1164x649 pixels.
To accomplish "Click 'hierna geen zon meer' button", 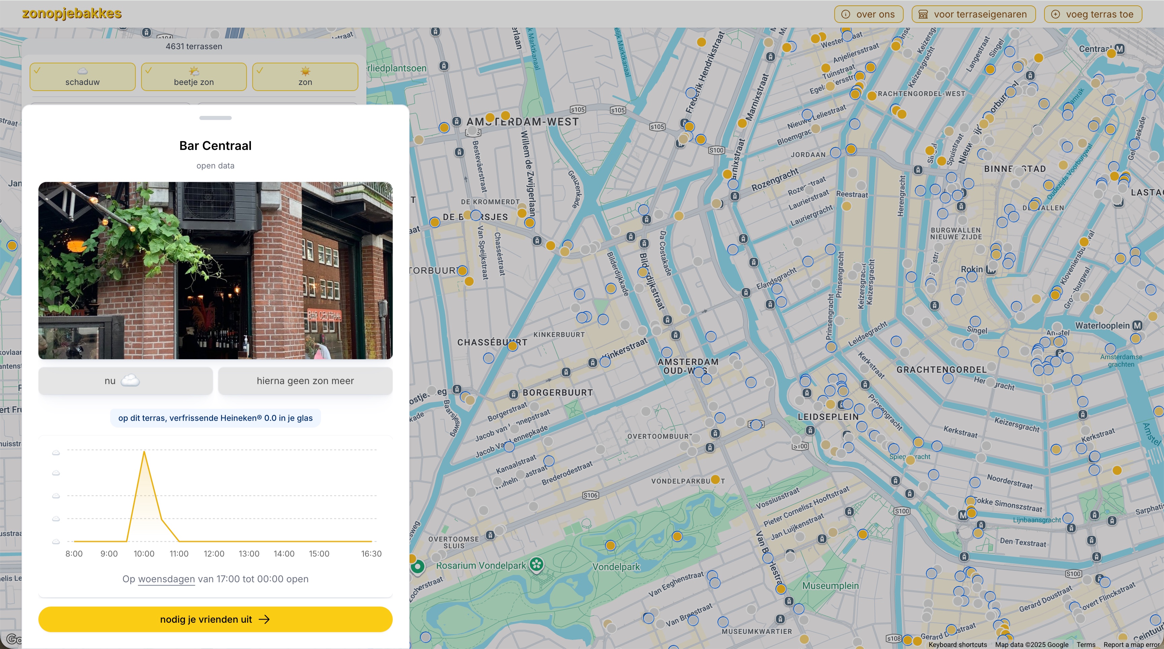I will coord(305,380).
